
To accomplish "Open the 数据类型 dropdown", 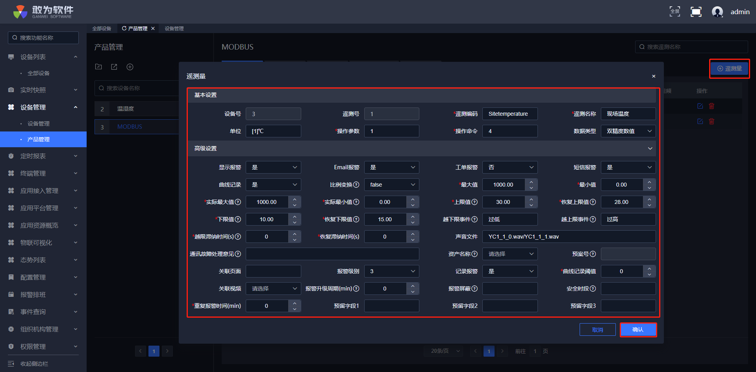I will (x=628, y=131).
